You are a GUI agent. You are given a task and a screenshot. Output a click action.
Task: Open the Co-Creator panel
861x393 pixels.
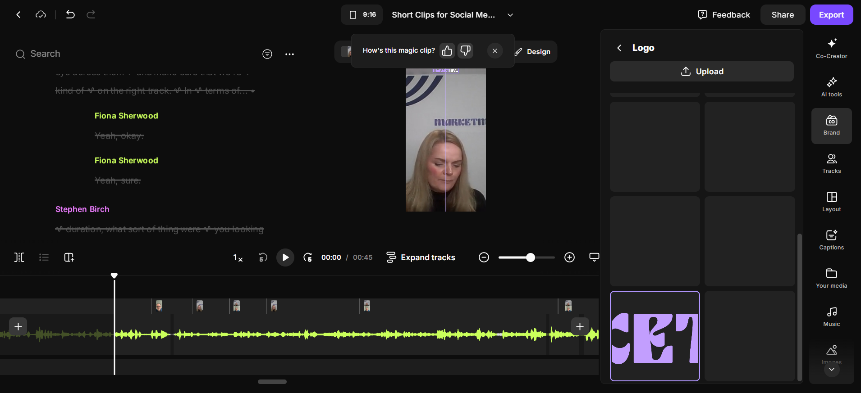coord(831,49)
